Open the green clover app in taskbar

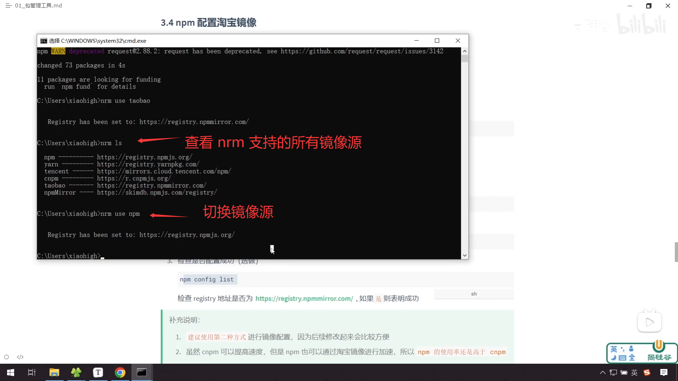tap(76, 373)
